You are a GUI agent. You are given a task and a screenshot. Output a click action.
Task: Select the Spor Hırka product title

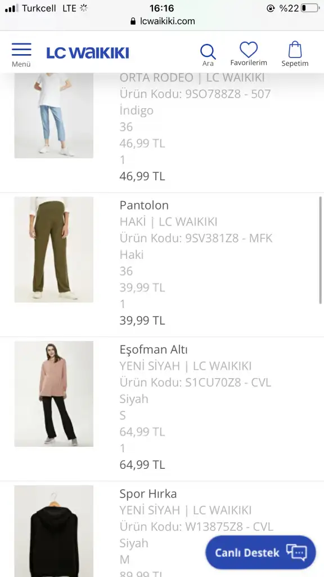pyautogui.click(x=148, y=494)
